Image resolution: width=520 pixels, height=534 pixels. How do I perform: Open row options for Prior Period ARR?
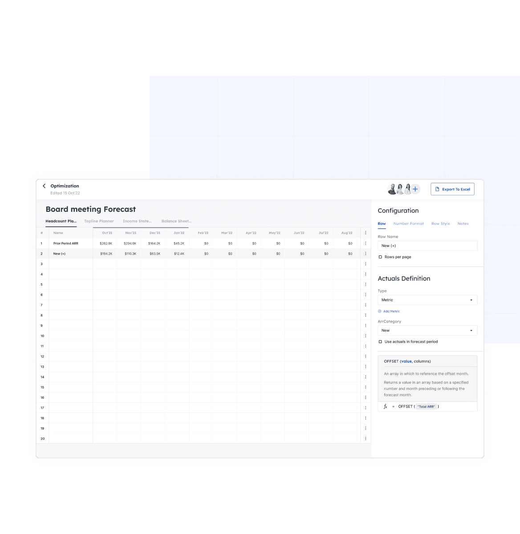(x=366, y=243)
